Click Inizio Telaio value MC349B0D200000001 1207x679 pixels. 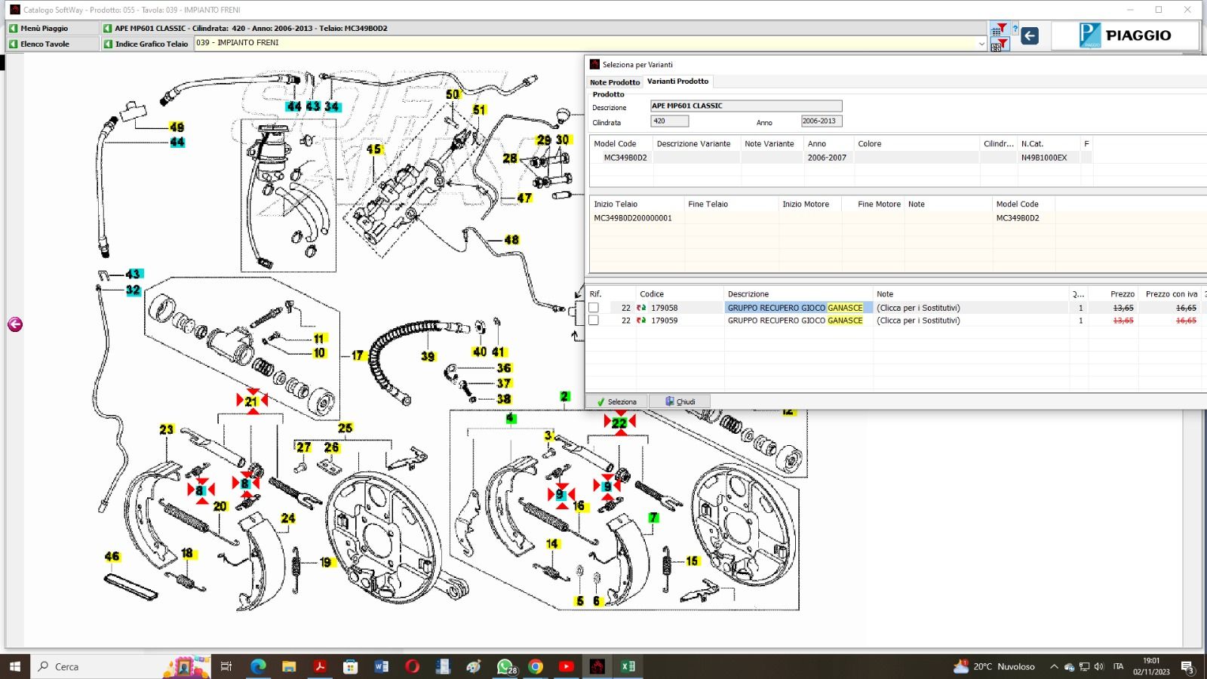pos(632,218)
